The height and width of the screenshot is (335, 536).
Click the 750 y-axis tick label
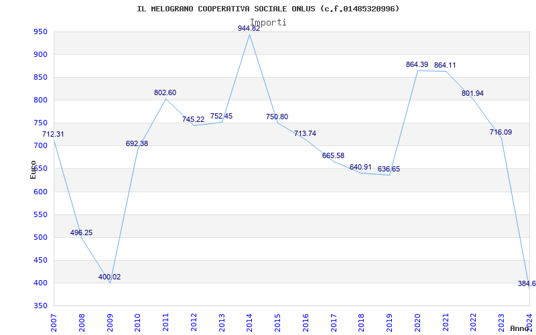click(x=40, y=123)
